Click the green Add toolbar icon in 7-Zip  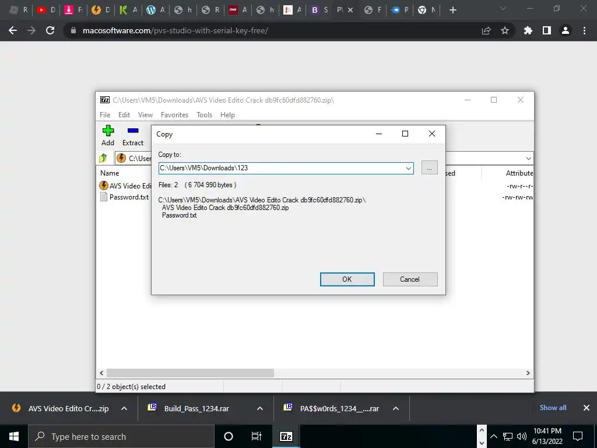point(108,131)
